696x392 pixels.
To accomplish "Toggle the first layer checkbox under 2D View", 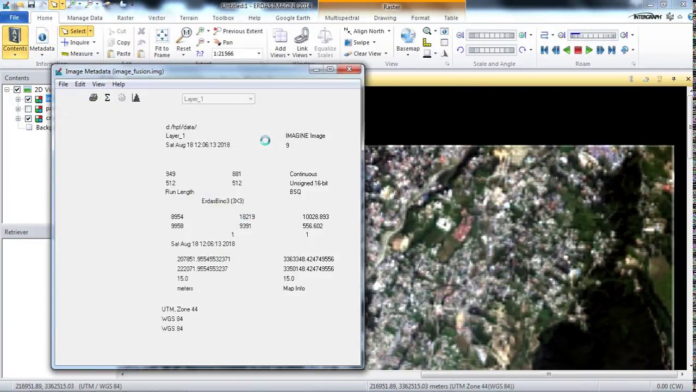I will point(28,99).
